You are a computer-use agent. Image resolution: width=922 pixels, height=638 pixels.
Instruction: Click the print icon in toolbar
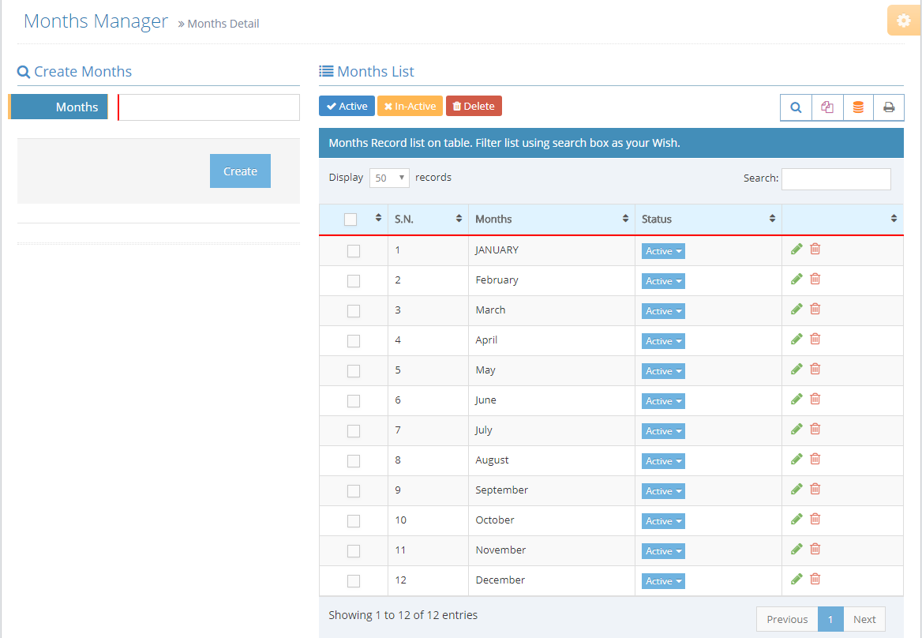click(889, 107)
